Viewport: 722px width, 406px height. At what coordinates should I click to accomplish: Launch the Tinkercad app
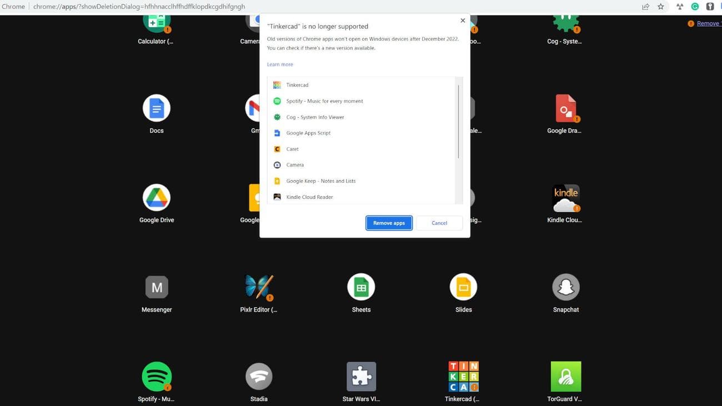463,376
